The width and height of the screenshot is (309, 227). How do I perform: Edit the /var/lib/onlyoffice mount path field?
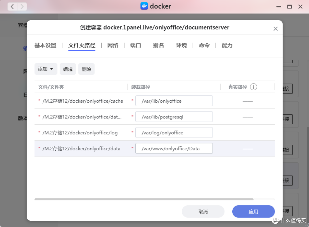[x=174, y=101]
